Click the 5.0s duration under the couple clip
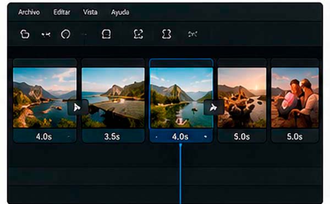 (295, 137)
